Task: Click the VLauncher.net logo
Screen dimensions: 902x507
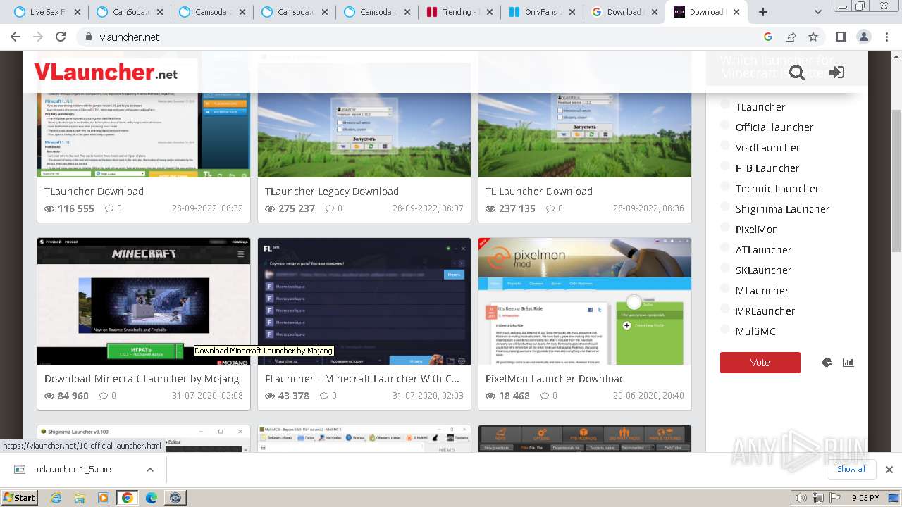Action: (x=106, y=72)
